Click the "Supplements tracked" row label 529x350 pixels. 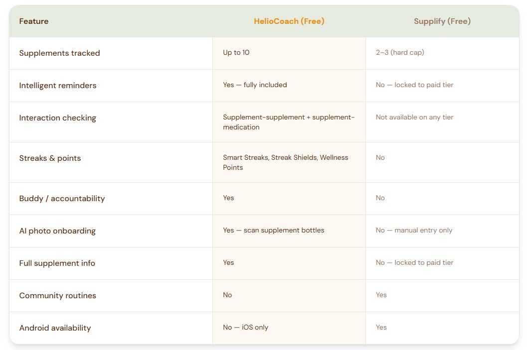coord(59,53)
